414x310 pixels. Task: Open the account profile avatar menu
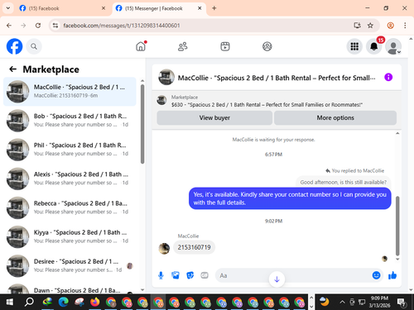[x=393, y=46]
